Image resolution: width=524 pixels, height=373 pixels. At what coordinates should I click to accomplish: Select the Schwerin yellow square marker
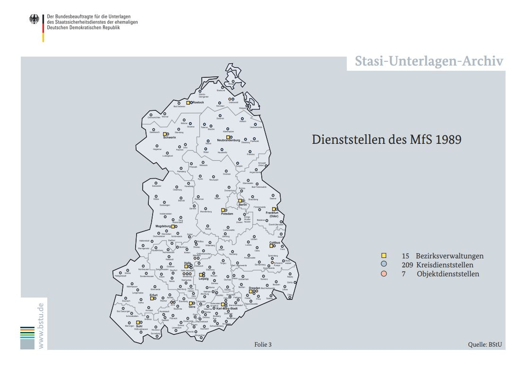165,134
